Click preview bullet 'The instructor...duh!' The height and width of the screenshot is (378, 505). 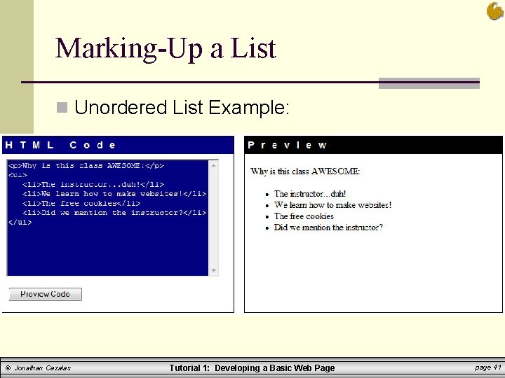[310, 194]
